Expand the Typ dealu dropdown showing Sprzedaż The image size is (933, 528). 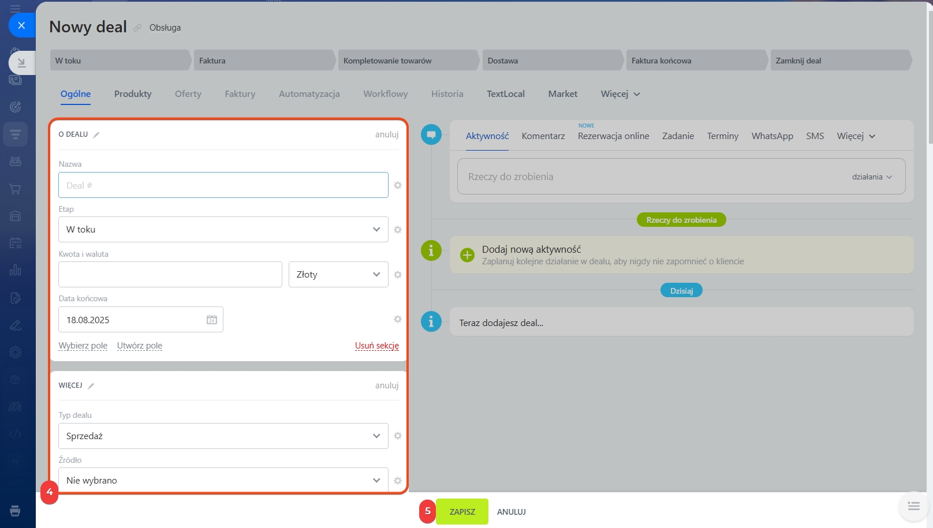click(223, 436)
